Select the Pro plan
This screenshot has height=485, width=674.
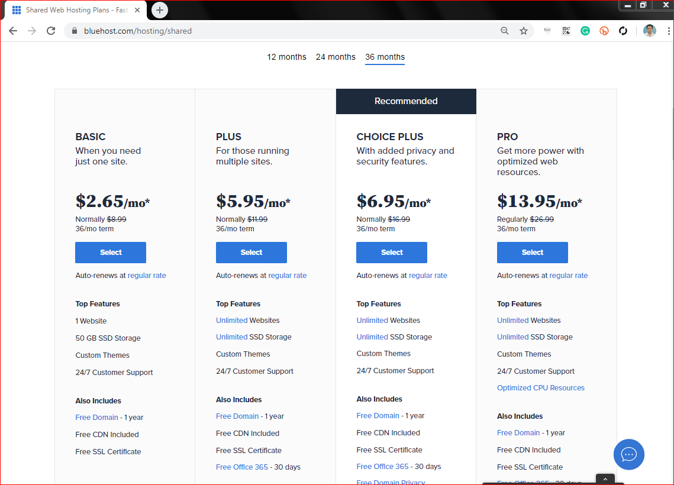532,252
